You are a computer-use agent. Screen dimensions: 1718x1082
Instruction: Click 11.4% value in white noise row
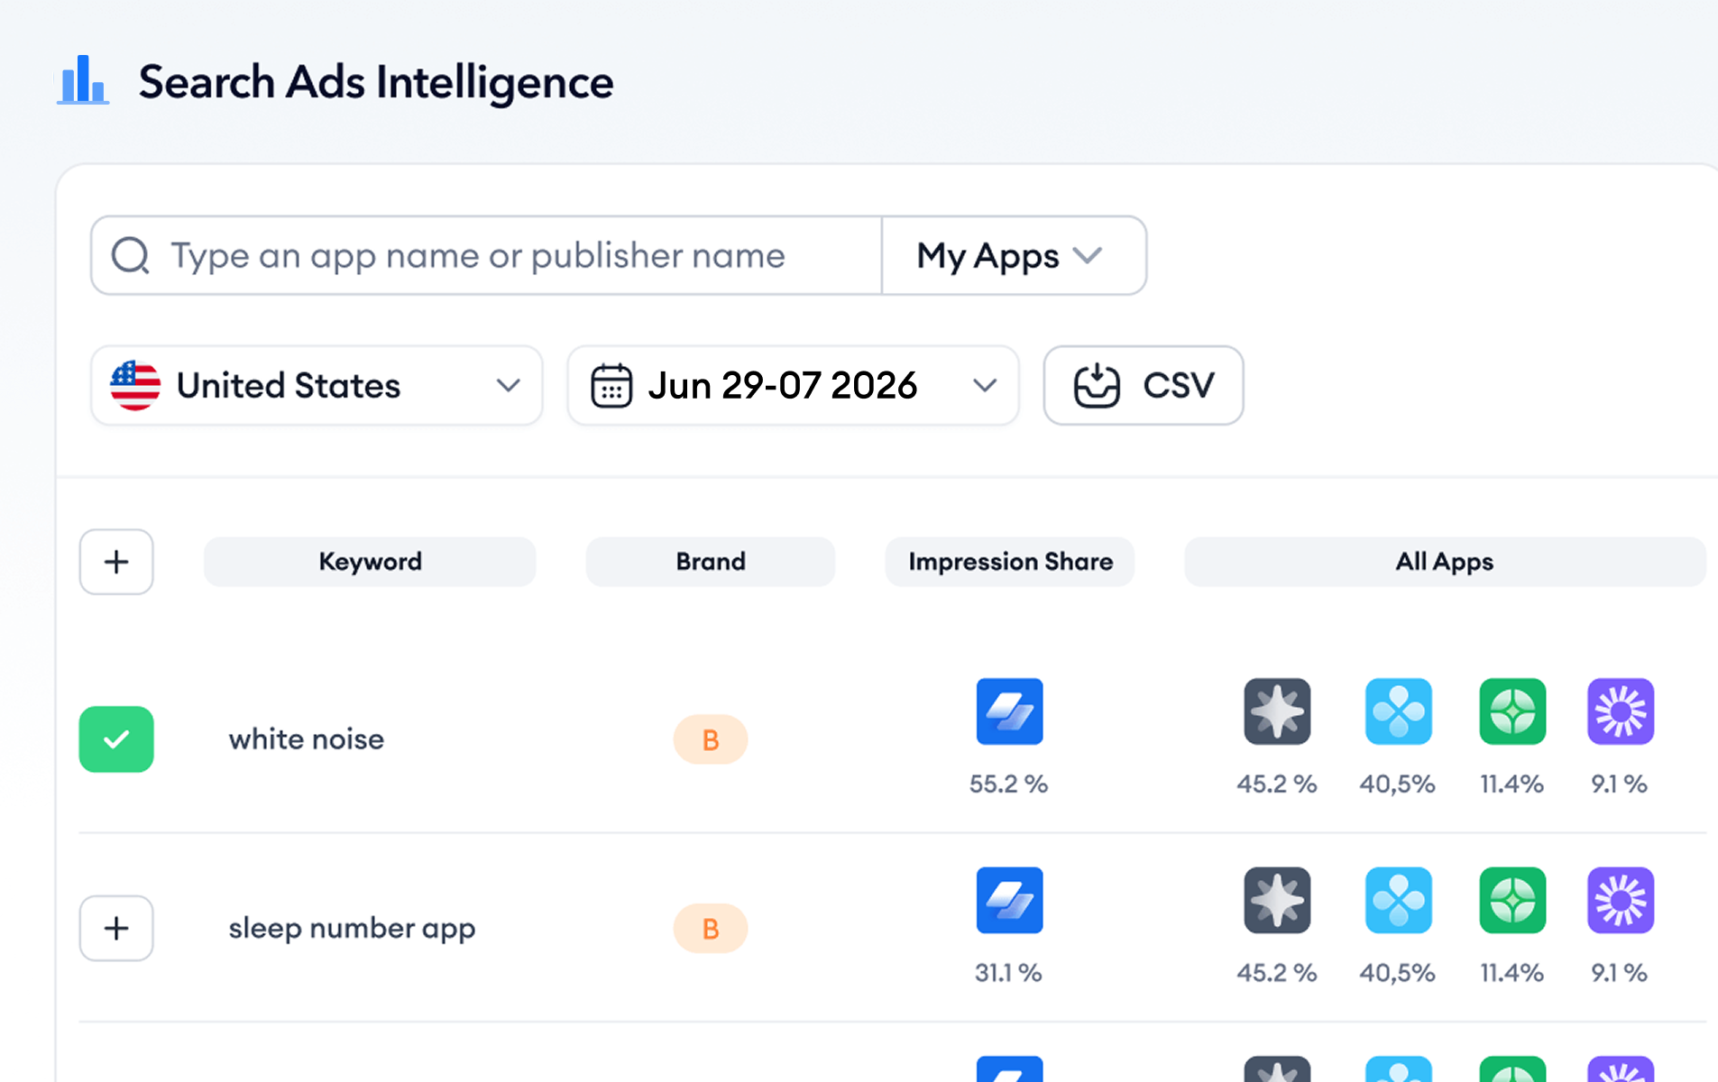1512,784
